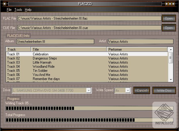
Task: Click the Title column header
Action: [x=69, y=50]
